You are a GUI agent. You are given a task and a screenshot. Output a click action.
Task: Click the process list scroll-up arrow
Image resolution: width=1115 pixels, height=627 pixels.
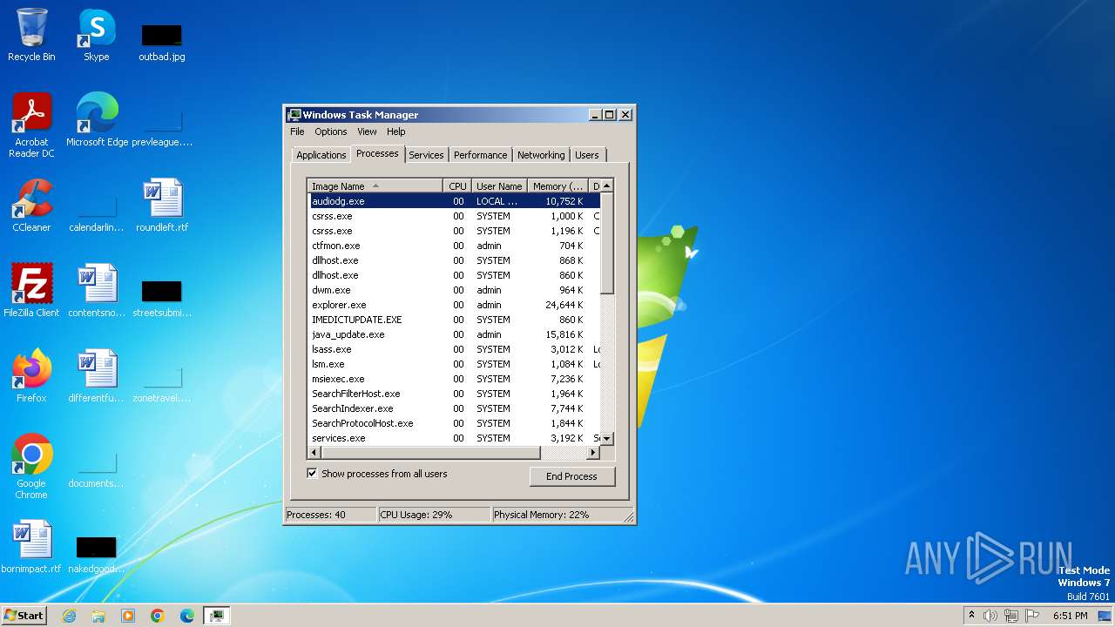[607, 185]
